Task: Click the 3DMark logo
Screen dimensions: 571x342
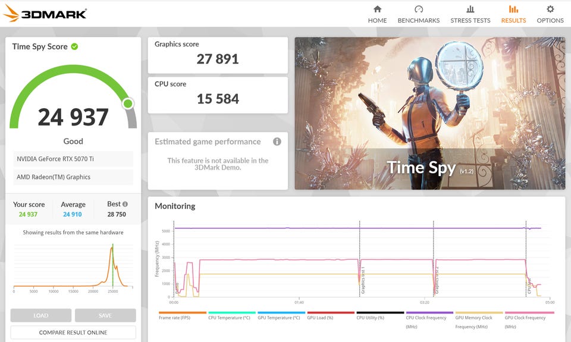Action: tap(45, 14)
